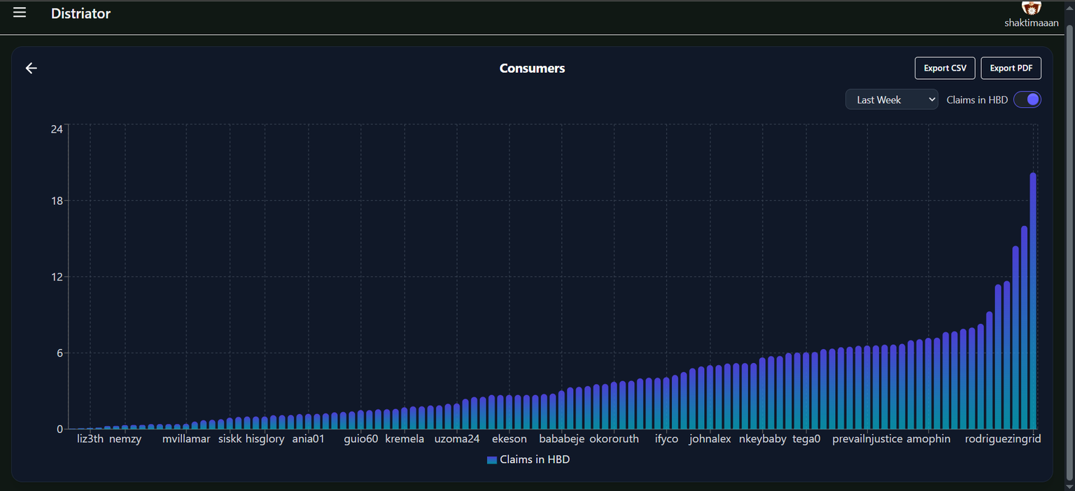Click the Export CSV button
Viewport: 1075px width, 491px height.
coord(944,68)
